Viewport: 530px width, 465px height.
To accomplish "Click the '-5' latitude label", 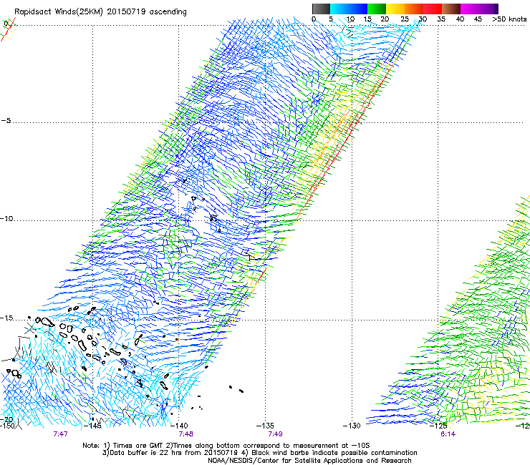I will click(6, 120).
